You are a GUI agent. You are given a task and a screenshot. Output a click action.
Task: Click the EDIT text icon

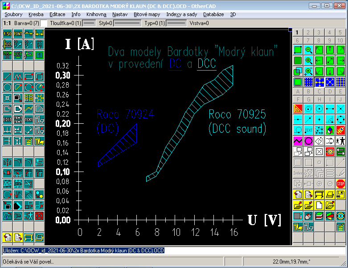(x=7, y=120)
